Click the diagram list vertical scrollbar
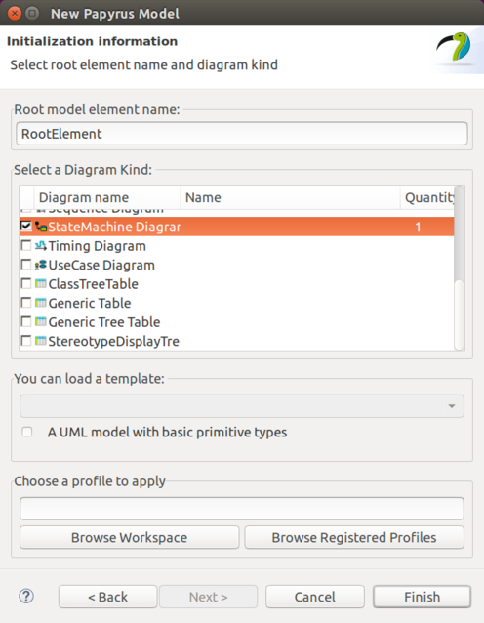 [459, 269]
